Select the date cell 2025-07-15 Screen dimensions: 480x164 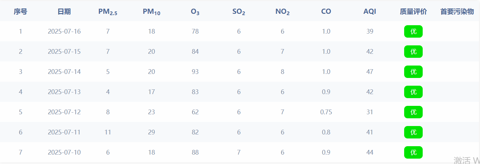click(64, 51)
